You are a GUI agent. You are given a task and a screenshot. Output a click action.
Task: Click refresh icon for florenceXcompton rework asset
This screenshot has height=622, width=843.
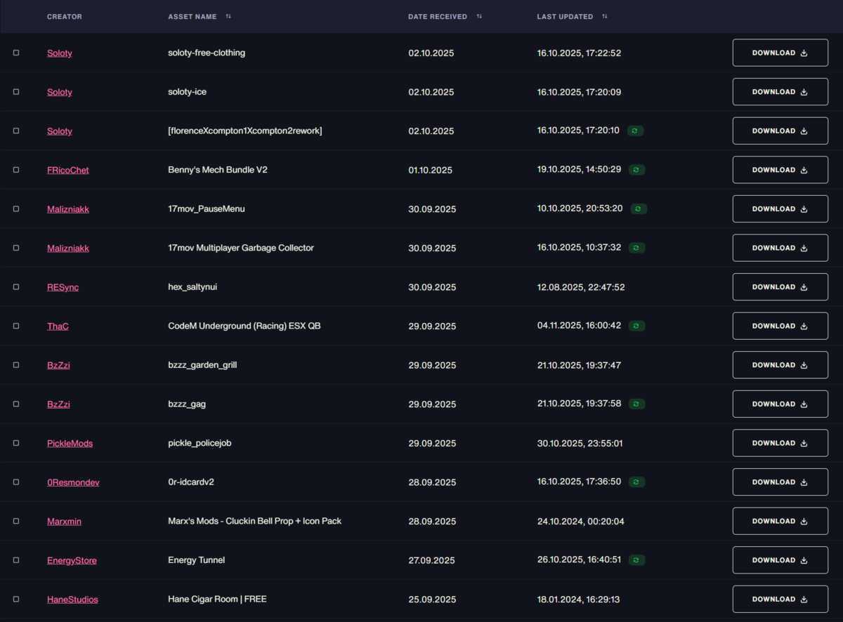(x=635, y=131)
